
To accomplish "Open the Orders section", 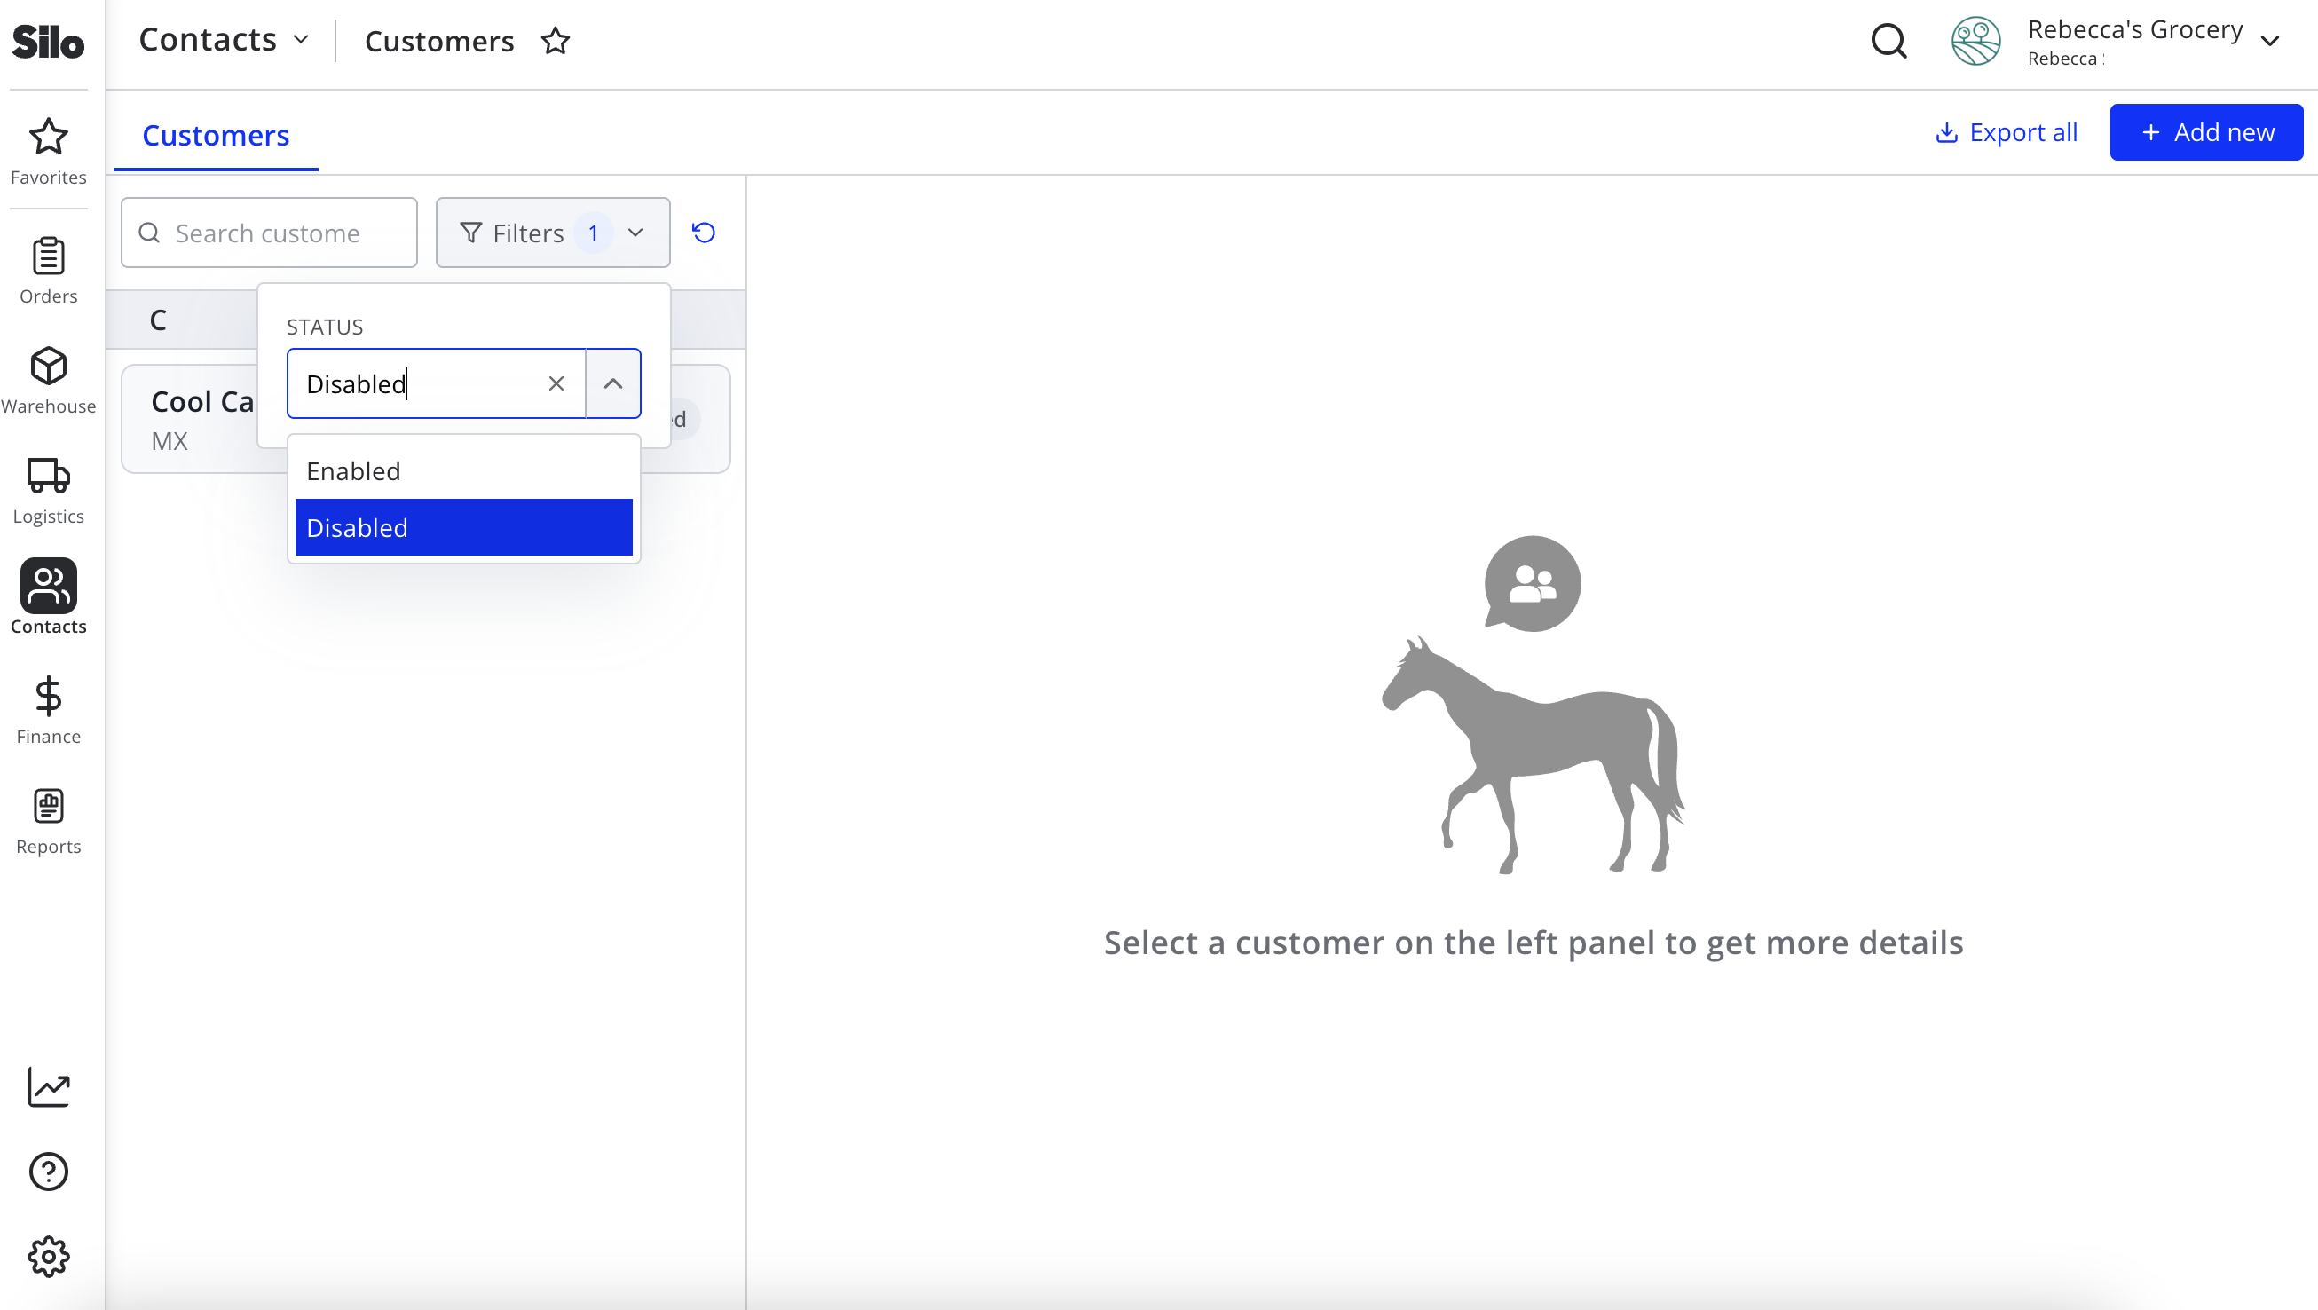I will pyautogui.click(x=49, y=271).
